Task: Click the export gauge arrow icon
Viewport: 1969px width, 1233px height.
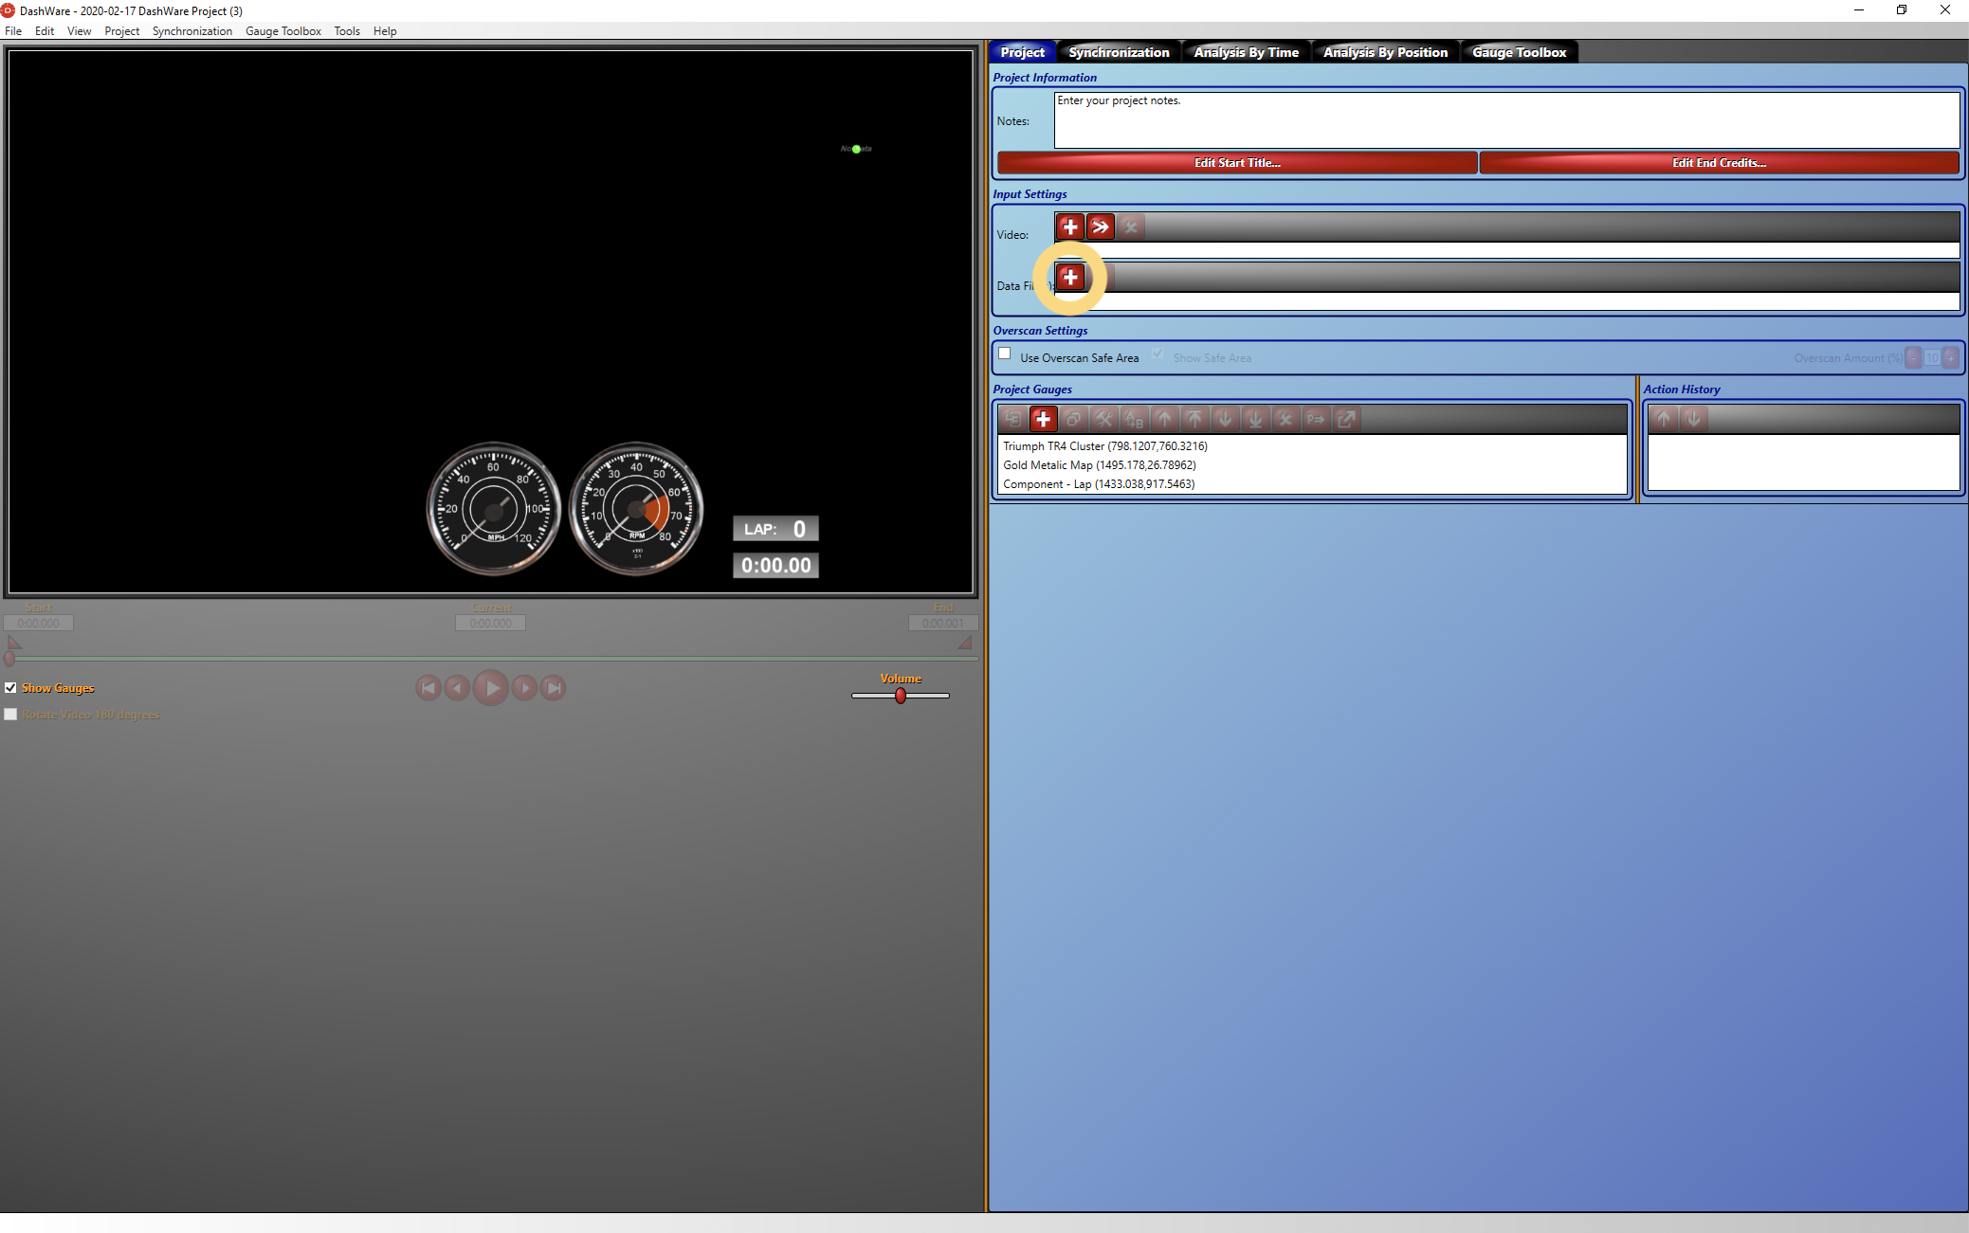Action: point(1346,419)
